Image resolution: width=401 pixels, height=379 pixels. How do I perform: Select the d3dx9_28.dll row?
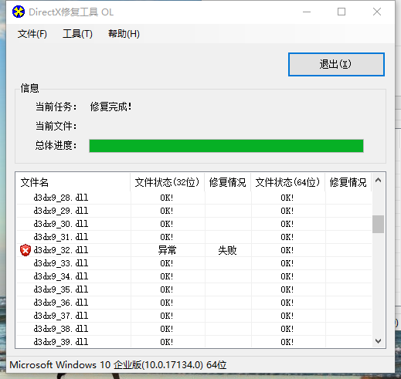point(194,198)
